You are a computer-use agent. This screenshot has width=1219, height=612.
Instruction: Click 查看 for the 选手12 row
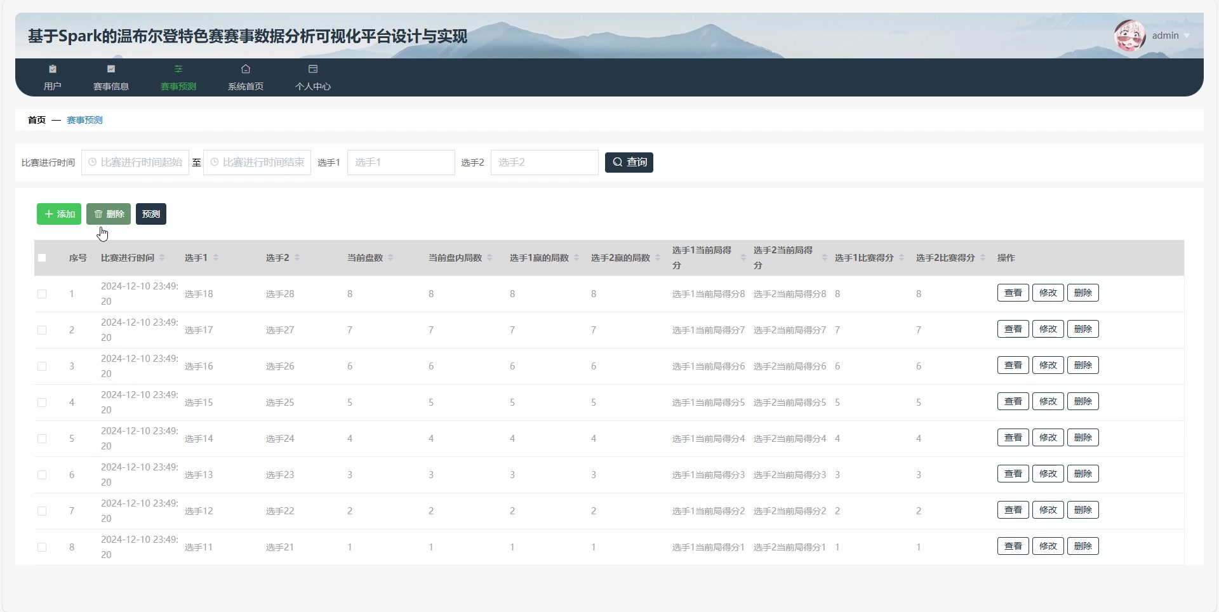click(1013, 510)
